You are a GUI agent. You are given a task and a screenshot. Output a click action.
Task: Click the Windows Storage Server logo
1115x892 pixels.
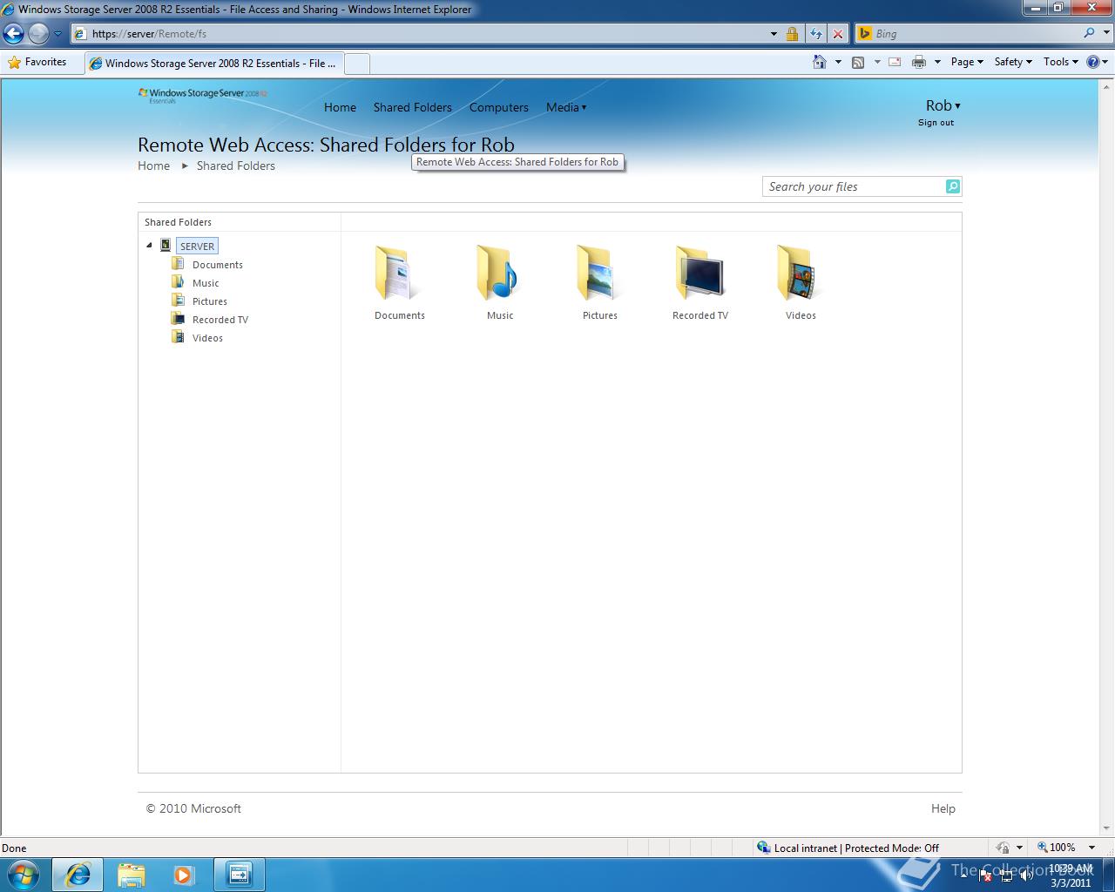[x=202, y=95]
